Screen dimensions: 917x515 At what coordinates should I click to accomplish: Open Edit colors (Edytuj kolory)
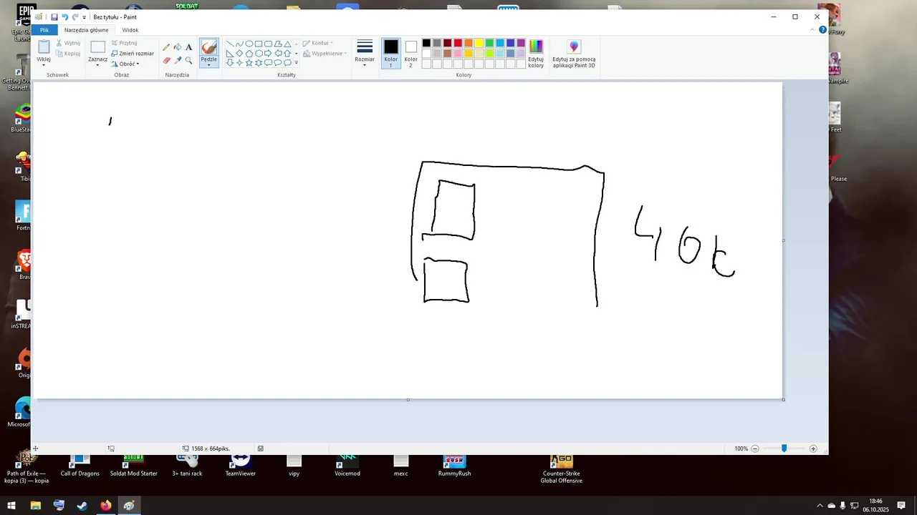pos(536,54)
